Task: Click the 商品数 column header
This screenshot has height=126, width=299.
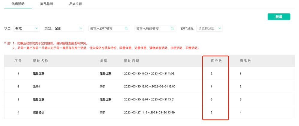Action: 245,61
